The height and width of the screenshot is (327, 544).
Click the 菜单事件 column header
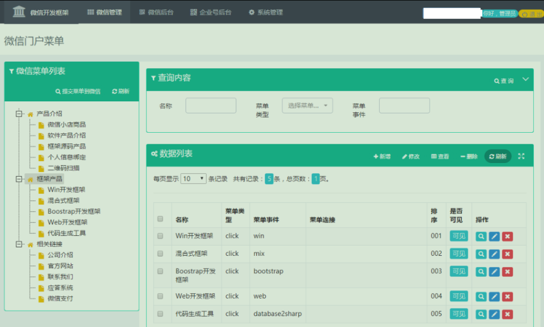coord(266,220)
